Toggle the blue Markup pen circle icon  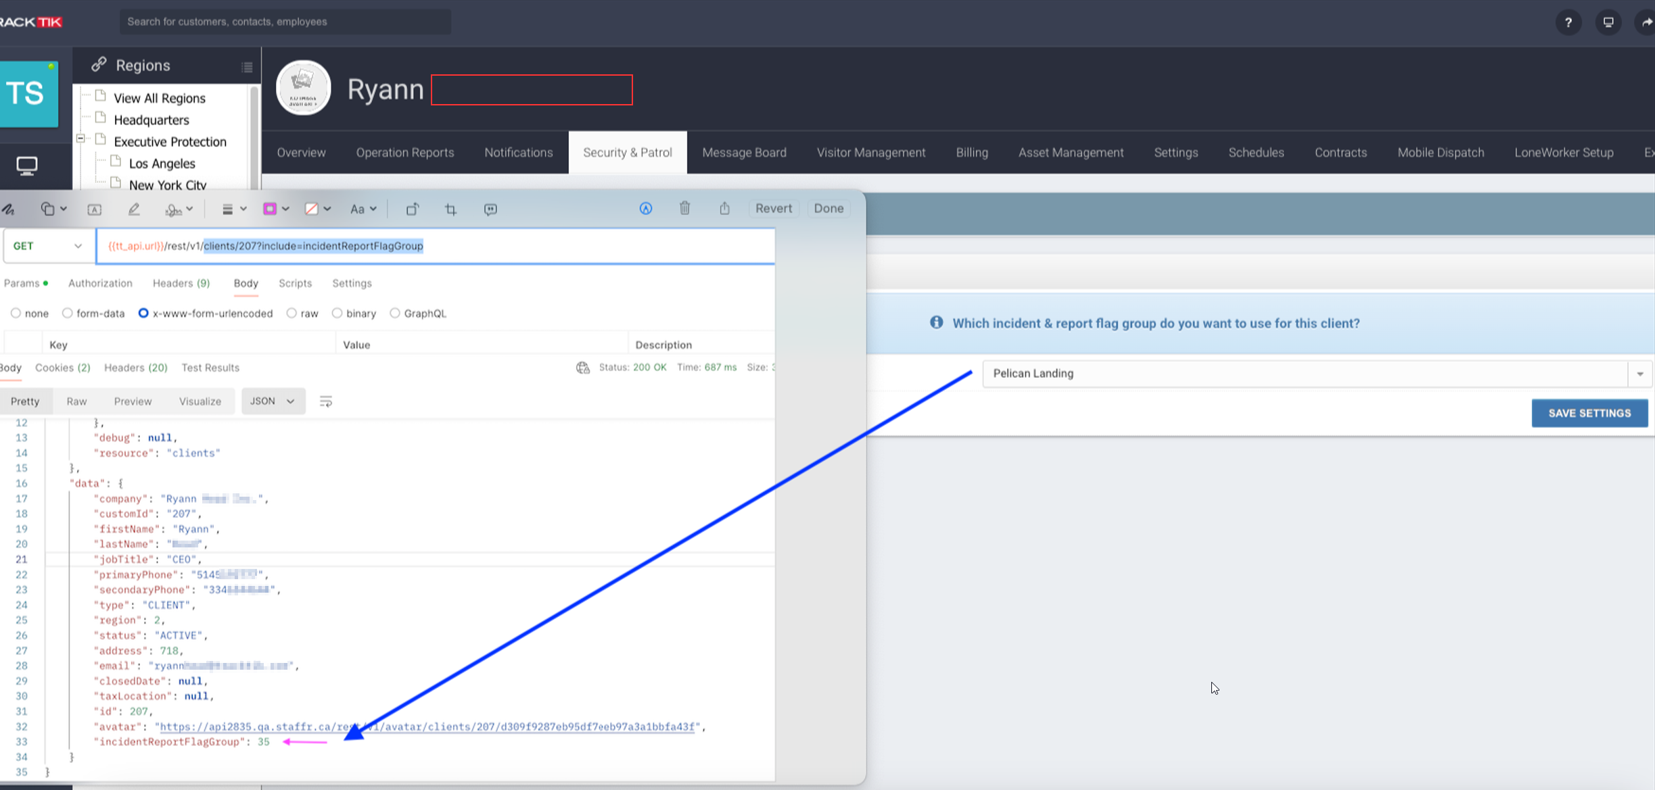coord(646,209)
